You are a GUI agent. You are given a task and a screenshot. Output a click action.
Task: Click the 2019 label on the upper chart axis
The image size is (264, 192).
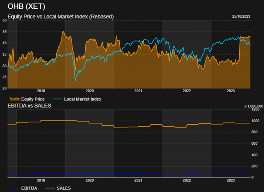(x=41, y=91)
